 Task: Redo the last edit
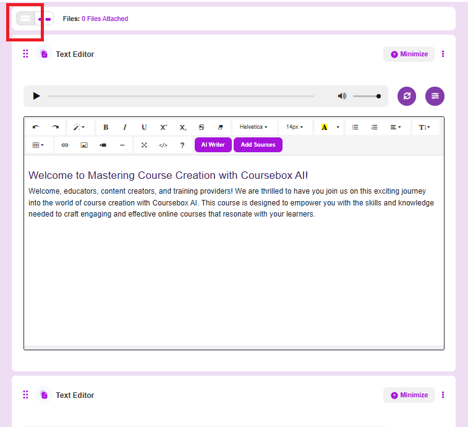pos(55,127)
